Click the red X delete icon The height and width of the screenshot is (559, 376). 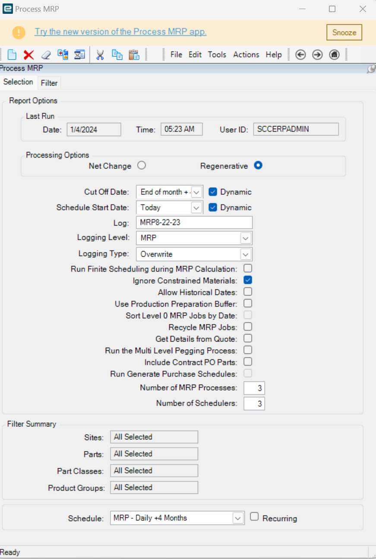pos(28,55)
